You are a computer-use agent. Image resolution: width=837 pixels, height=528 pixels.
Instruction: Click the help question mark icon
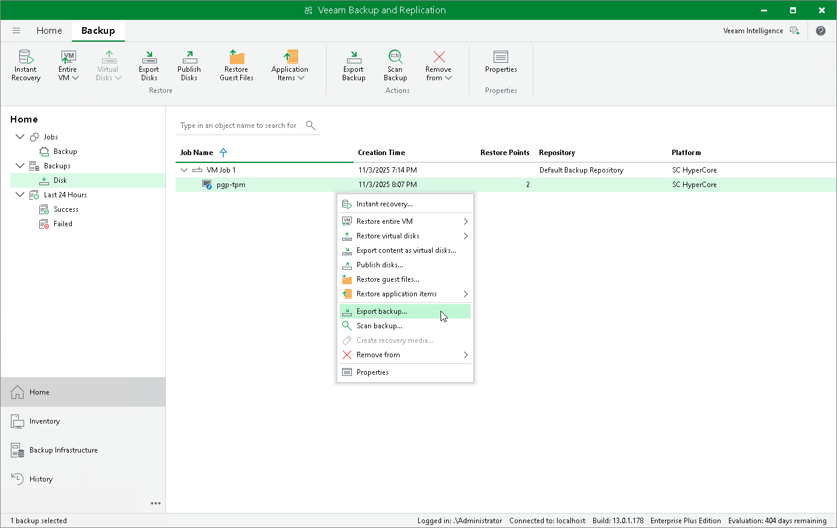[x=821, y=31]
